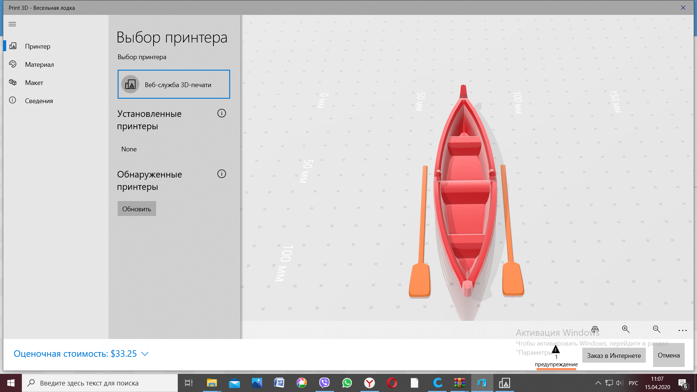
Task: Zoom out of the 3D preview
Action: 656,329
